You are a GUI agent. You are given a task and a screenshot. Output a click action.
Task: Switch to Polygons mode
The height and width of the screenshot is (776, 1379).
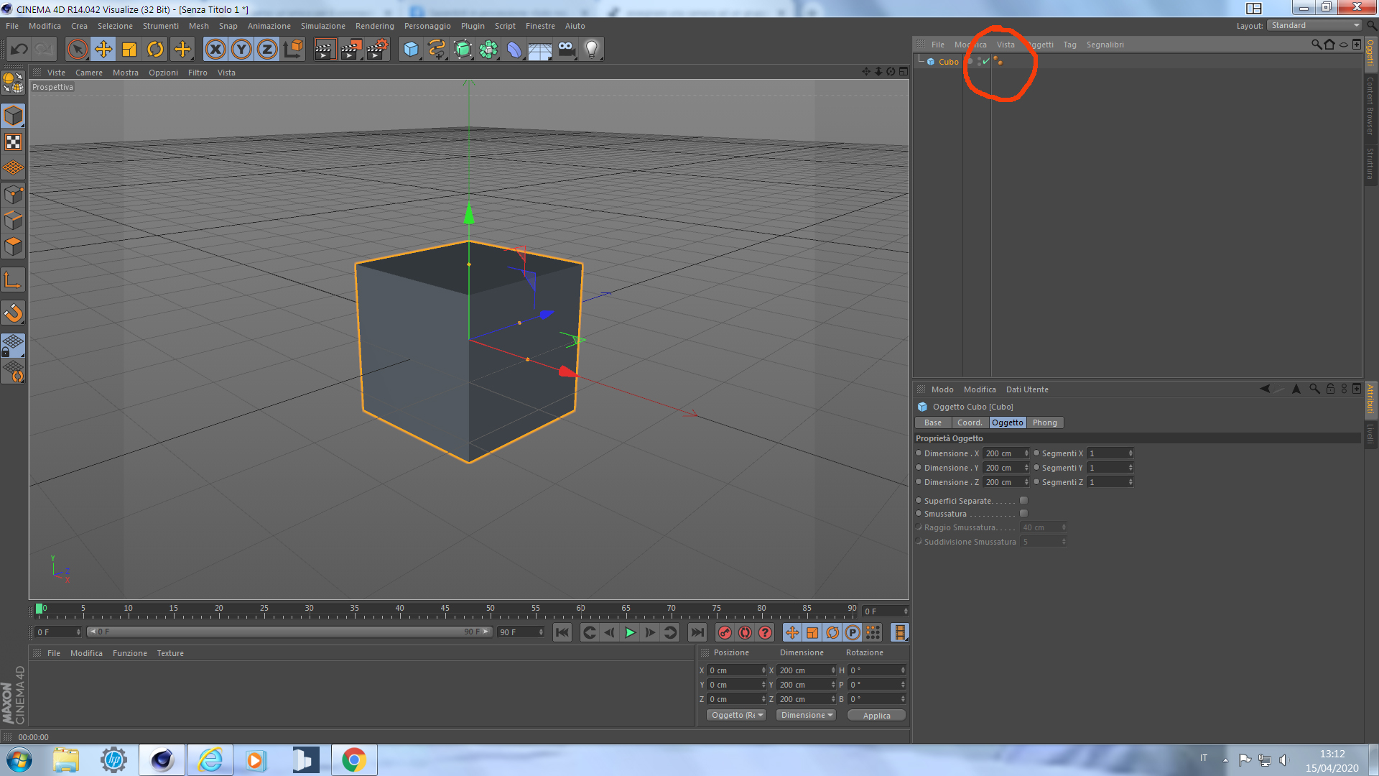(x=13, y=246)
